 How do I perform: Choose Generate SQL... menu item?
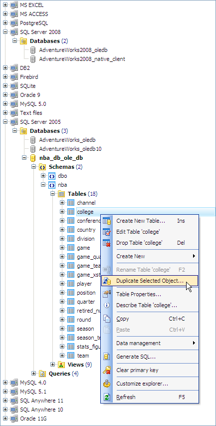point(150,357)
